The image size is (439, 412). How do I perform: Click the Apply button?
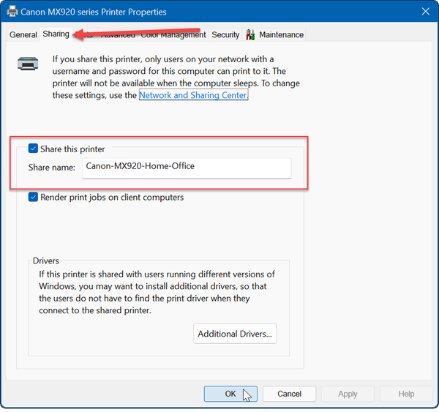click(348, 394)
